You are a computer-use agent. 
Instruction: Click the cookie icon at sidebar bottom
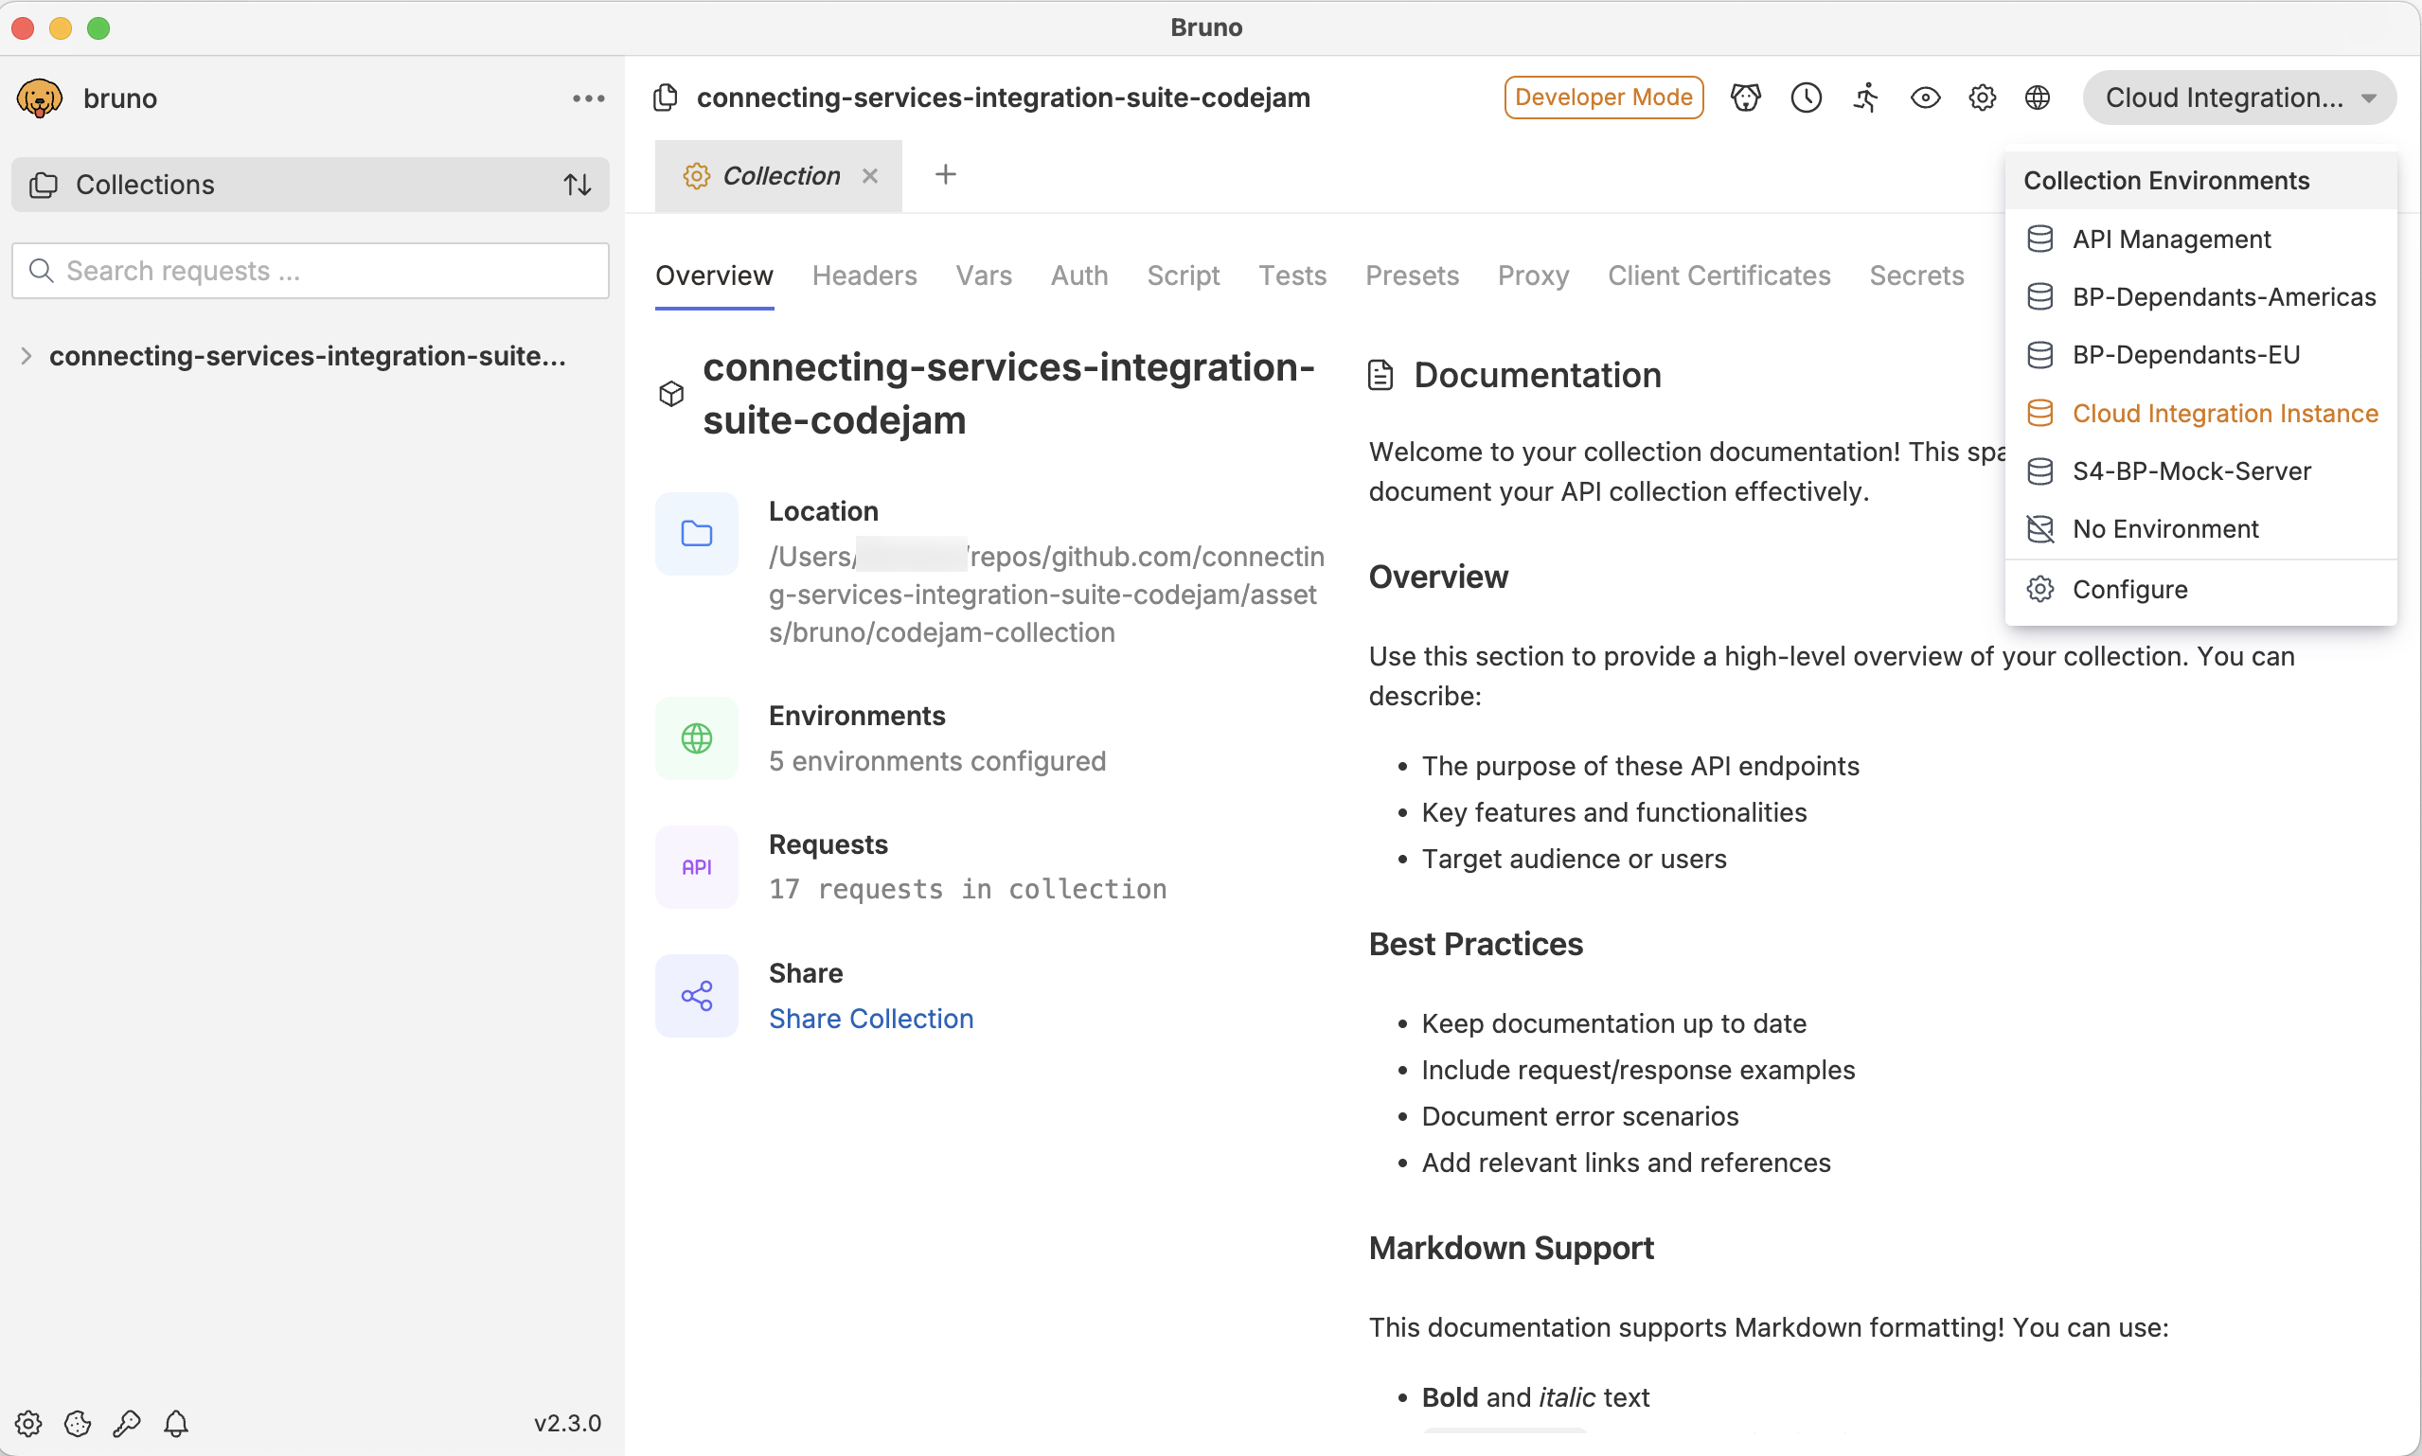(78, 1424)
